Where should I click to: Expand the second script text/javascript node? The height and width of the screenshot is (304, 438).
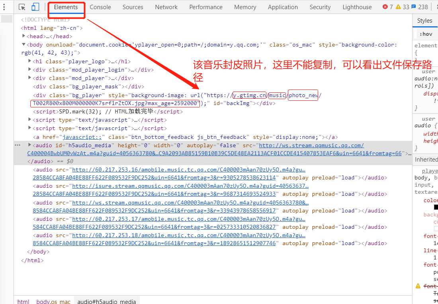(x=29, y=128)
